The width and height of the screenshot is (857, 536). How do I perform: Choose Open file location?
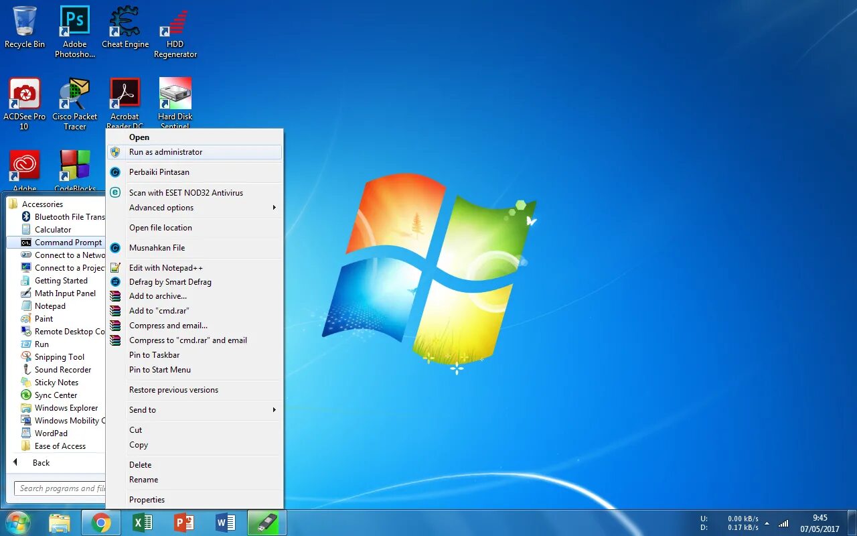click(x=195, y=228)
